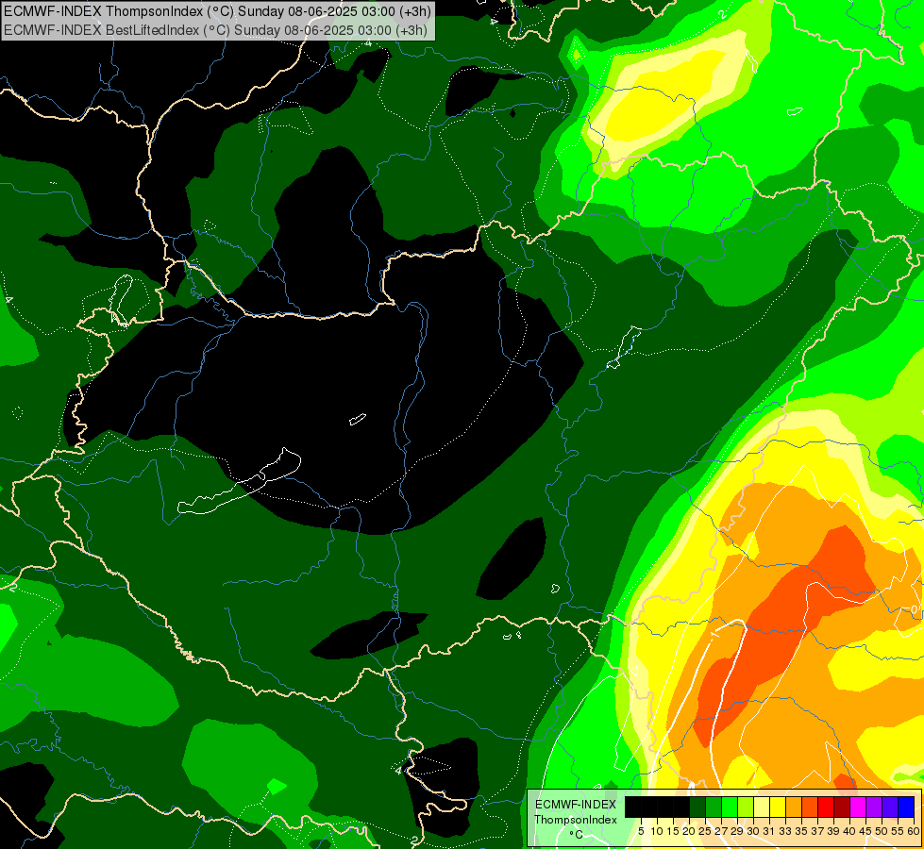Select the purple 45-50 legend swatch
924x849 pixels.
coord(874,807)
